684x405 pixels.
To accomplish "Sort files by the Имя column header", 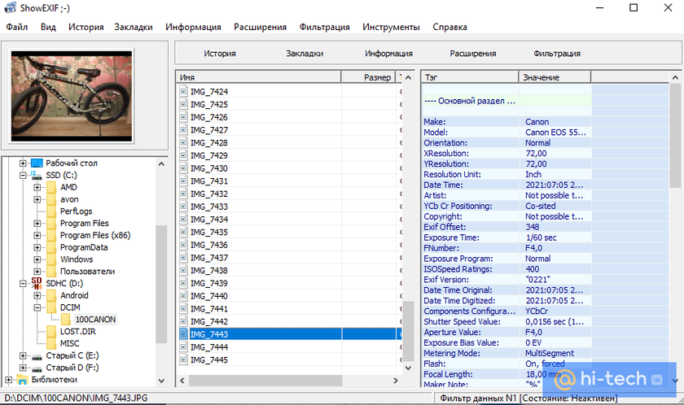I will click(x=259, y=77).
